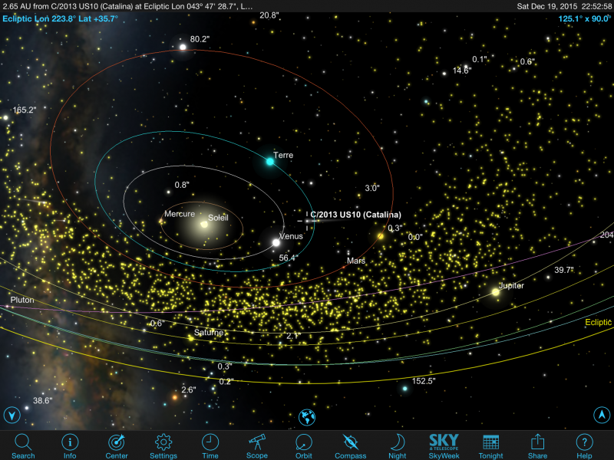Select the comet C/2013 US10 (Catalina) label

(355, 215)
